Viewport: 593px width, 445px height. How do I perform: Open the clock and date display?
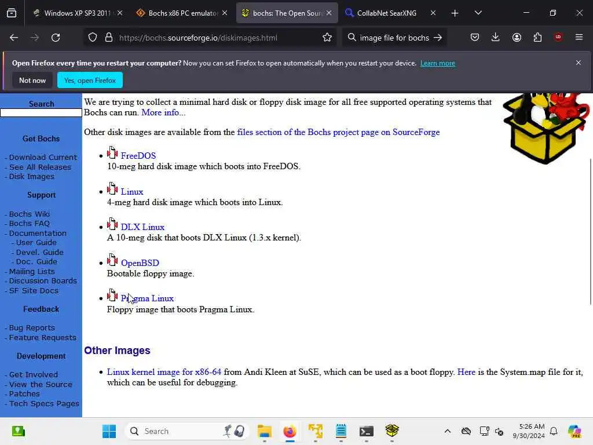[529, 431]
